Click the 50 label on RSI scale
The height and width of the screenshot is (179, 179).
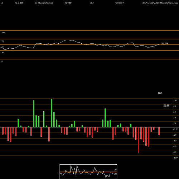pyautogui.click(x=3, y=47)
